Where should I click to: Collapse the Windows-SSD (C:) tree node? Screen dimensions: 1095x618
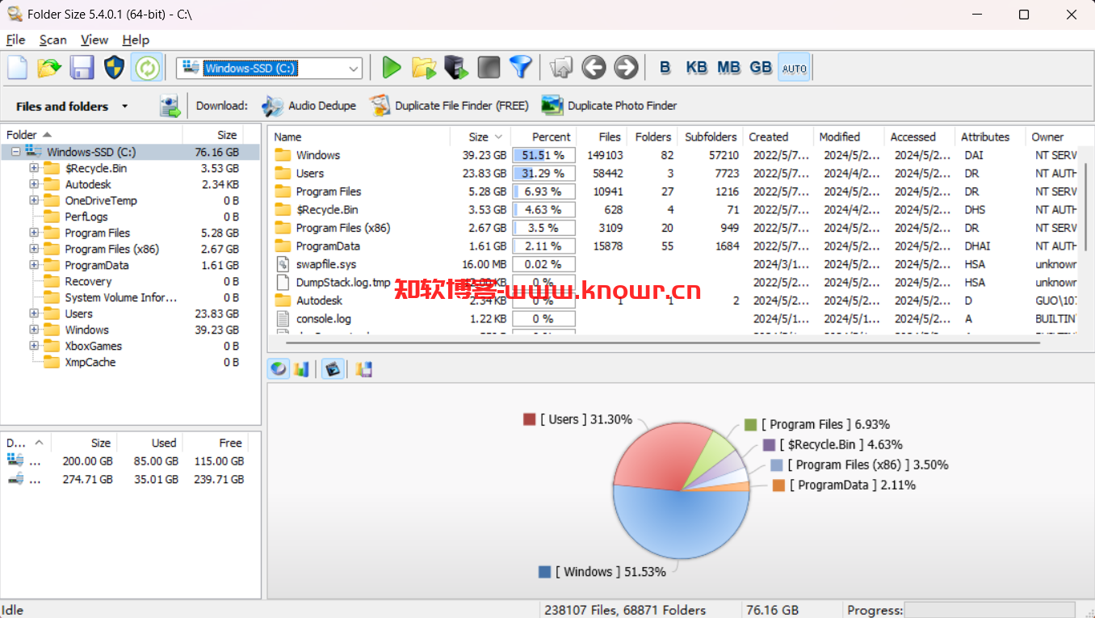(16, 152)
